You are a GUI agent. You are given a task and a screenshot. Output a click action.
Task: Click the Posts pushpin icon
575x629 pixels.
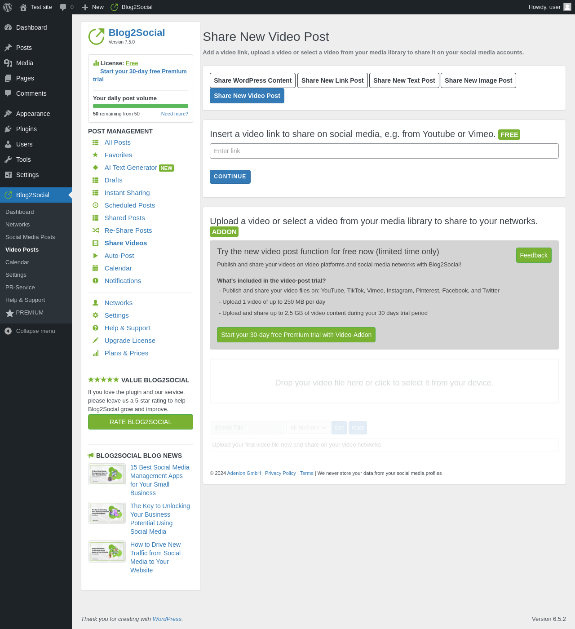pos(8,48)
